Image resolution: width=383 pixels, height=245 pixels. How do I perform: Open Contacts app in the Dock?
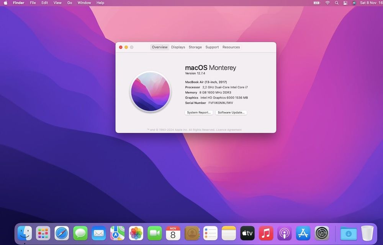coord(192,233)
